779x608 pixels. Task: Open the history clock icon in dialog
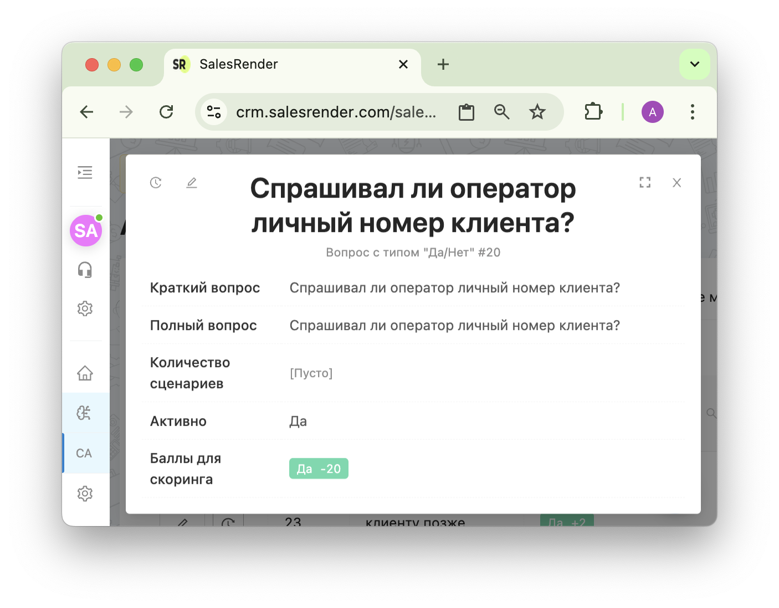tap(156, 183)
